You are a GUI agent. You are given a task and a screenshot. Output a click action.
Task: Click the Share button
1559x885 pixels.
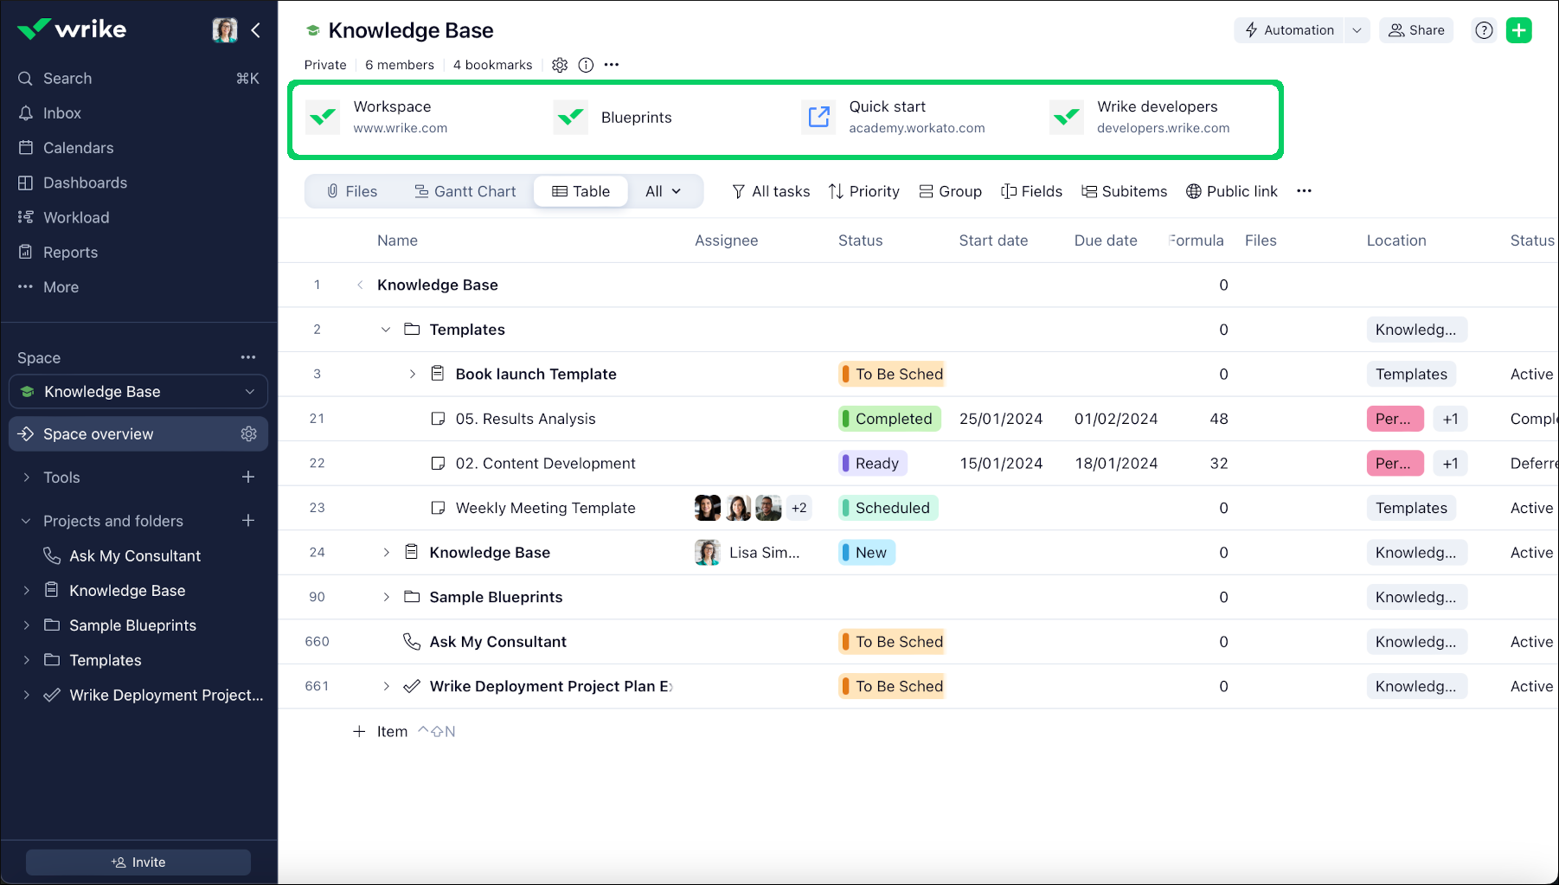(1416, 29)
